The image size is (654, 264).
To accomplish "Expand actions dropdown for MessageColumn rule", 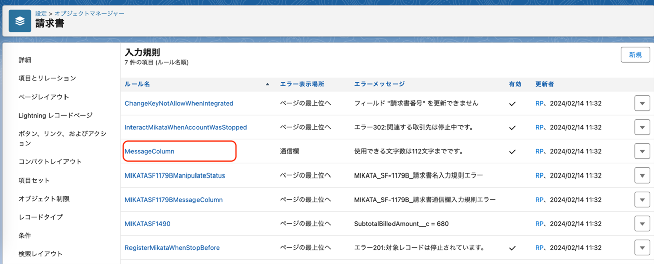I will coord(642,151).
